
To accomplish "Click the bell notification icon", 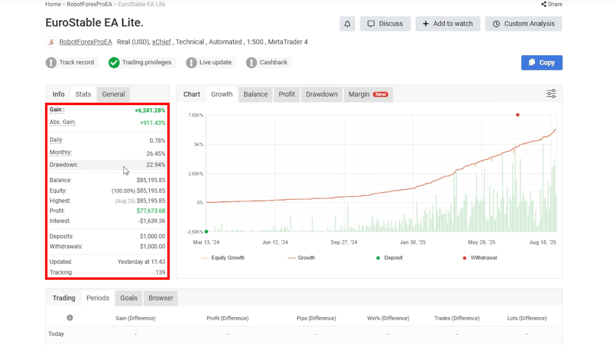I will (347, 24).
